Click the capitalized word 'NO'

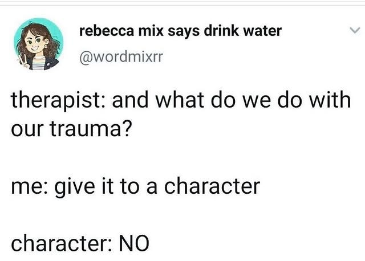click(x=134, y=243)
